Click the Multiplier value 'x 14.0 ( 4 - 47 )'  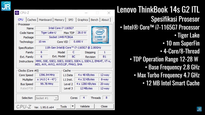(47, 80)
